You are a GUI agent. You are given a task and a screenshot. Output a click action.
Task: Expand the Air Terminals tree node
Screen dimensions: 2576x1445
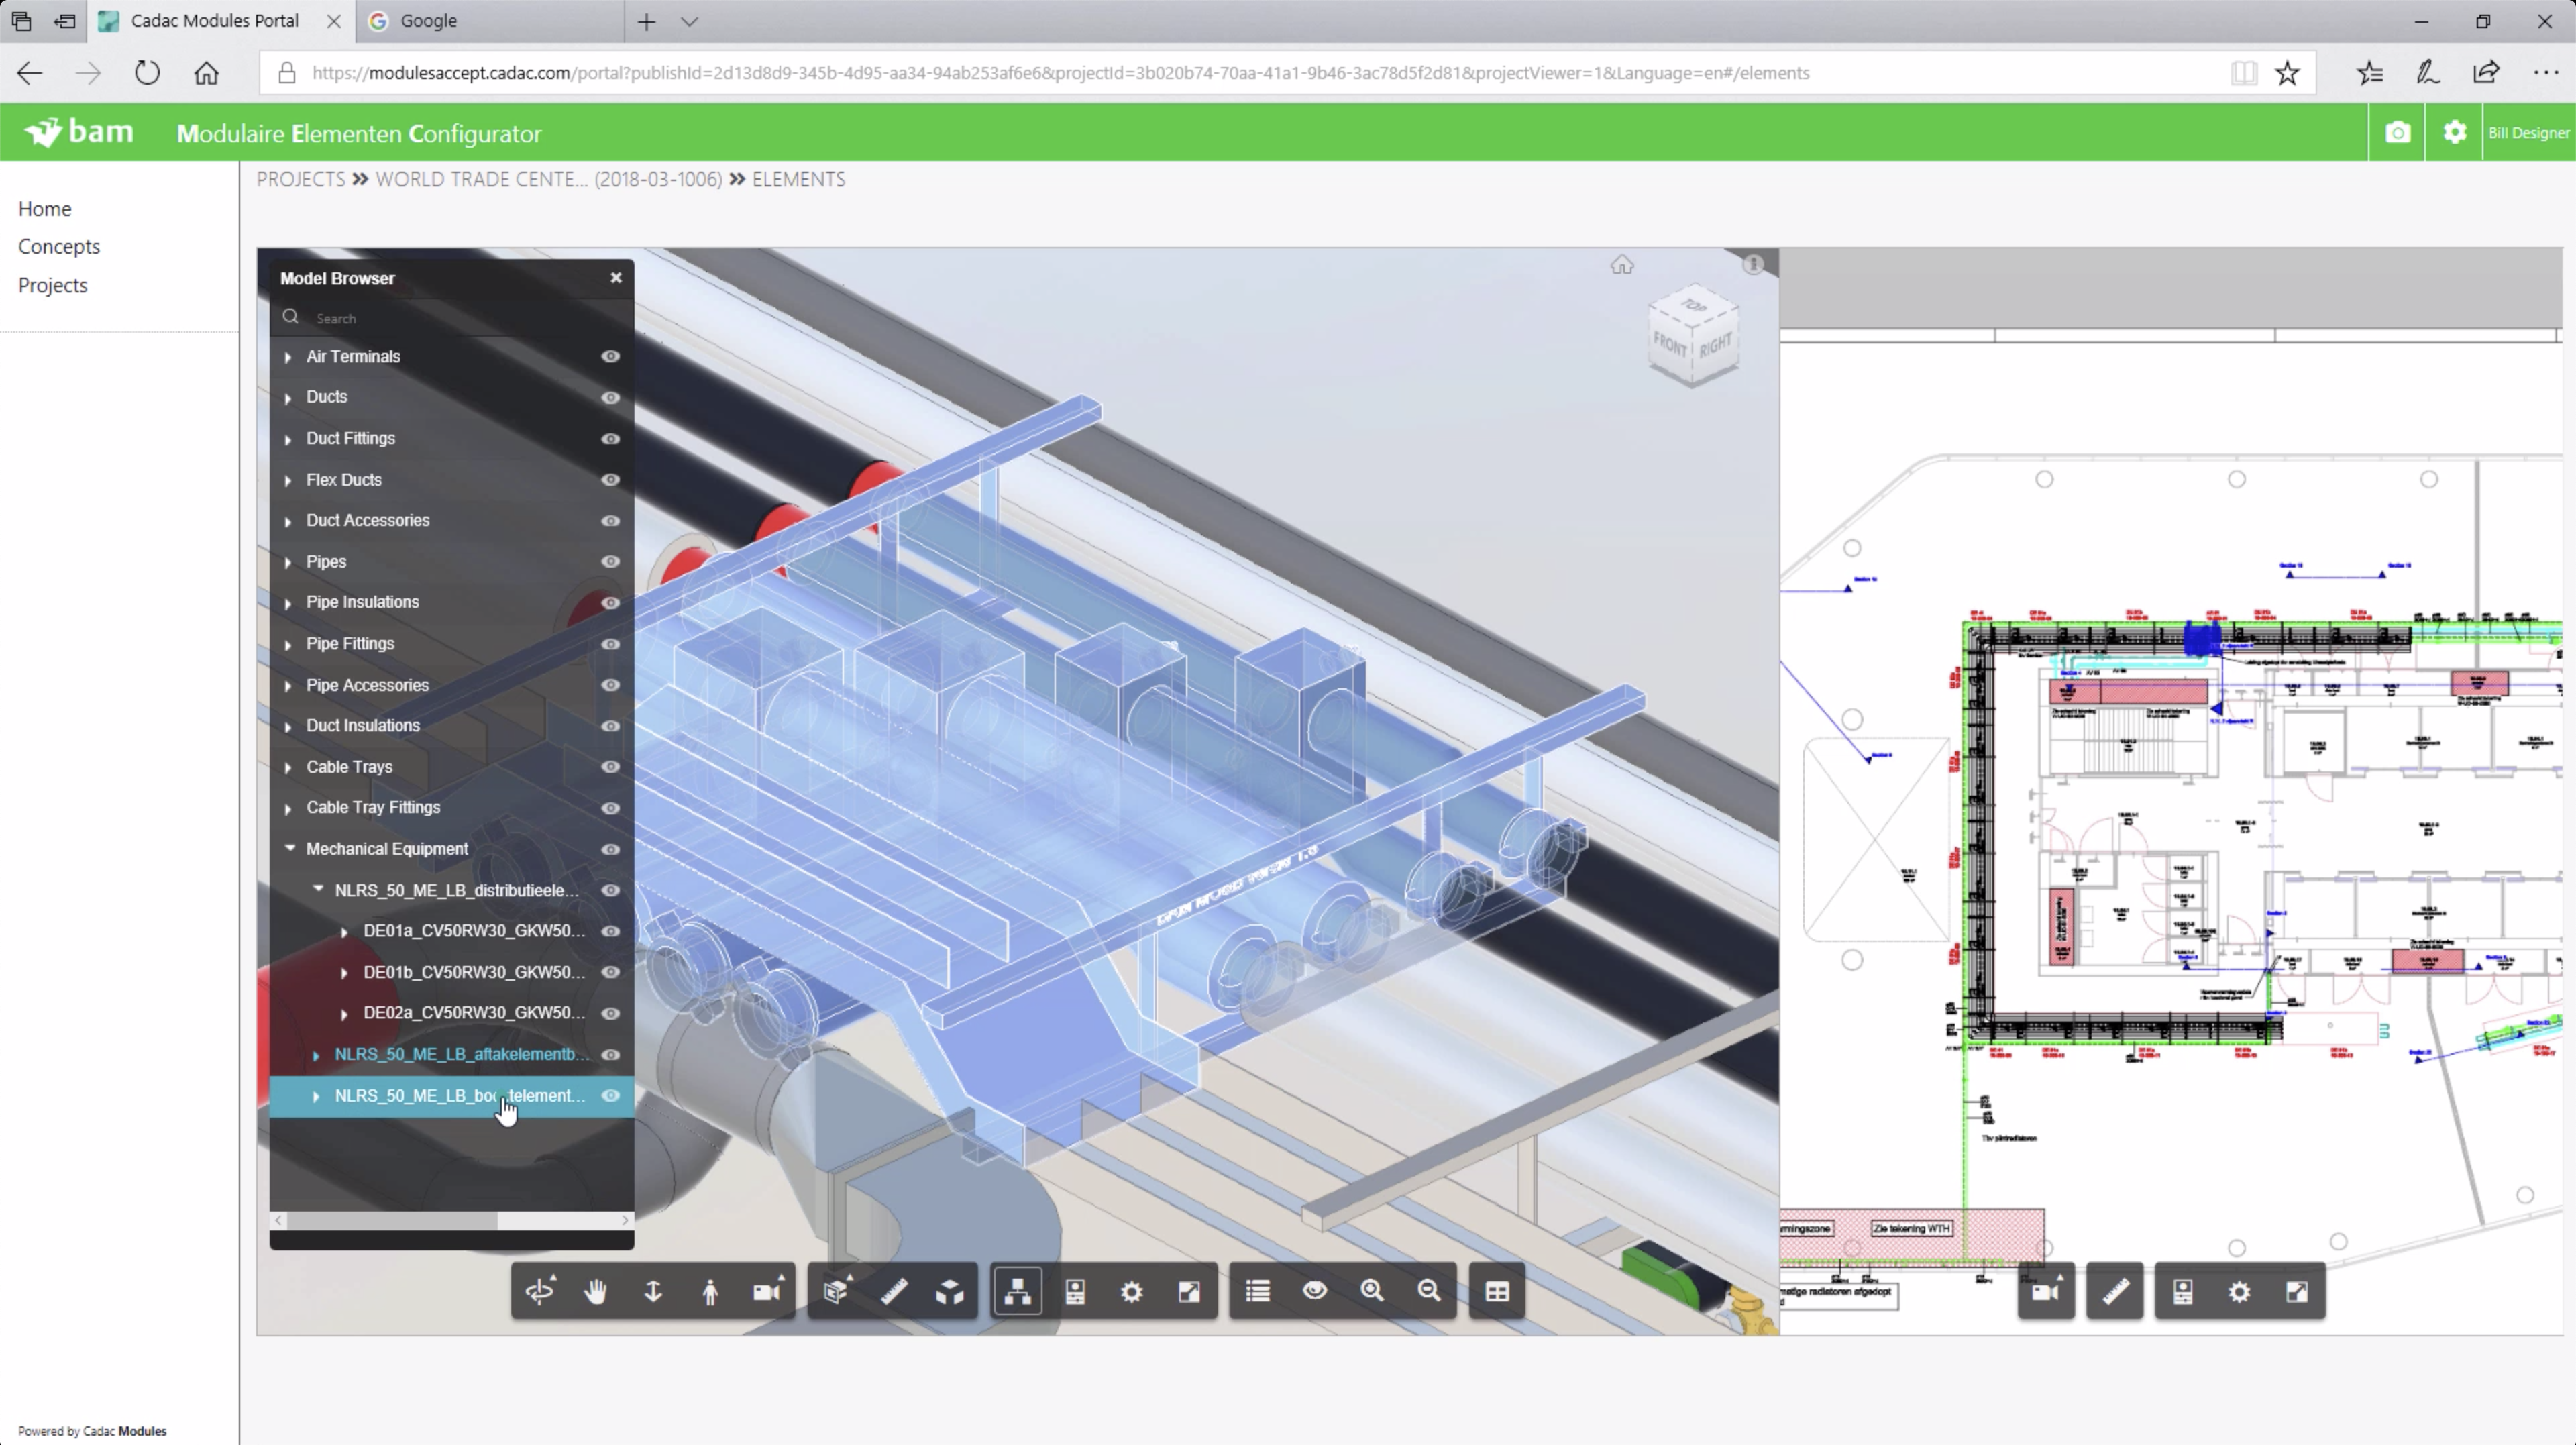click(288, 357)
